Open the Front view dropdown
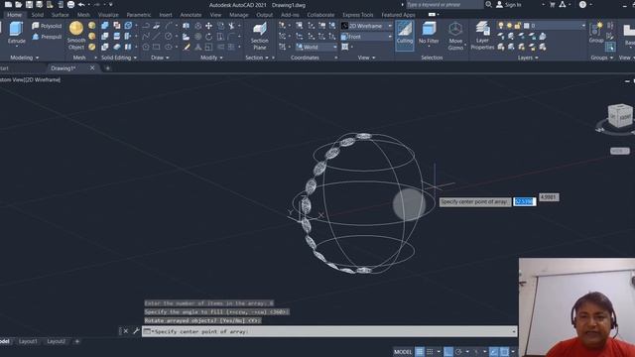Screen dimensions: 635x357 (x=366, y=37)
